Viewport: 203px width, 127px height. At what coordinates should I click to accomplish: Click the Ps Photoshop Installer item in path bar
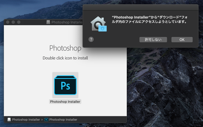(x=61, y=120)
